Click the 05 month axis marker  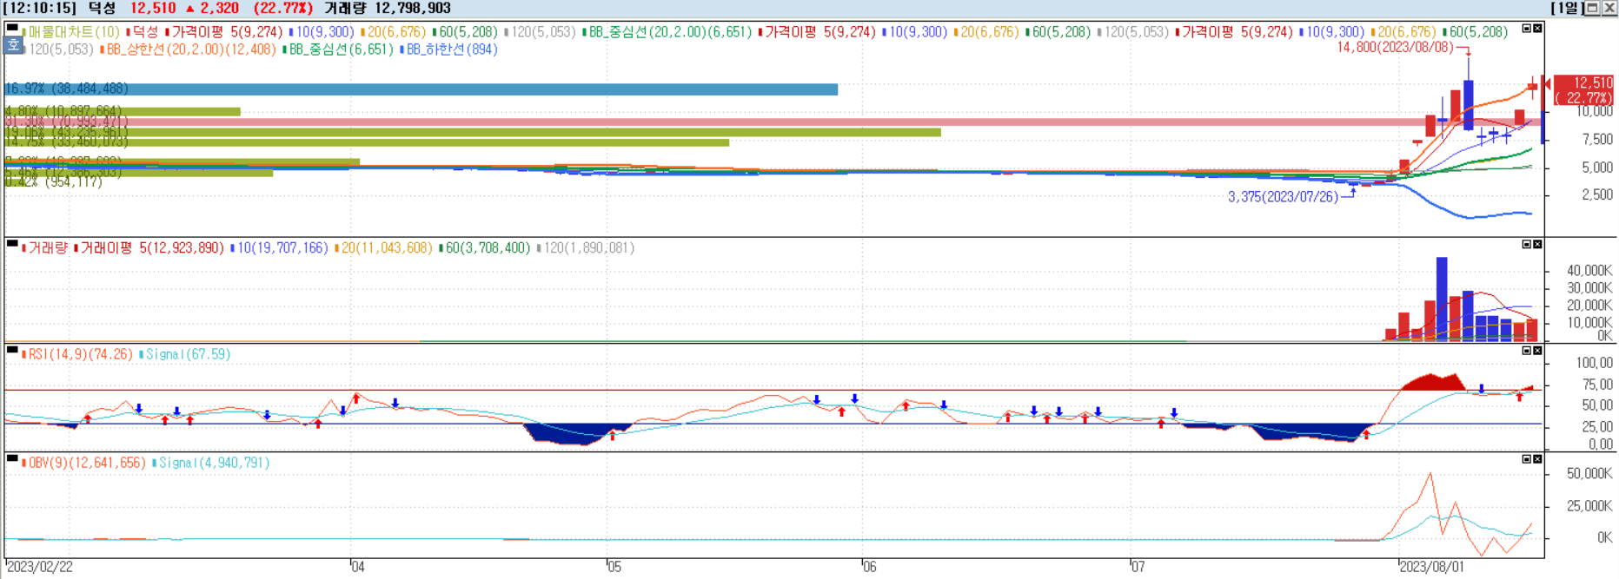pos(614,567)
